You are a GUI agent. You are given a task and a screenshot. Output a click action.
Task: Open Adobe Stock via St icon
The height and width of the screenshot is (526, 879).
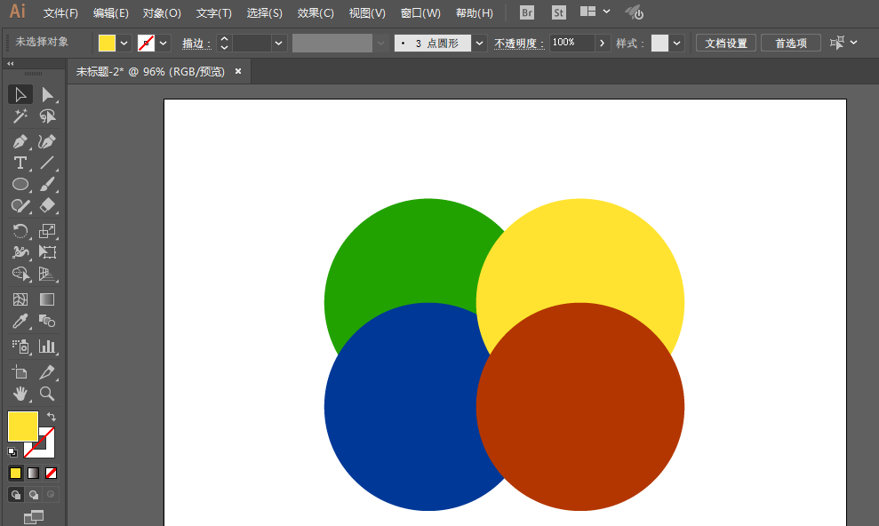coord(558,12)
